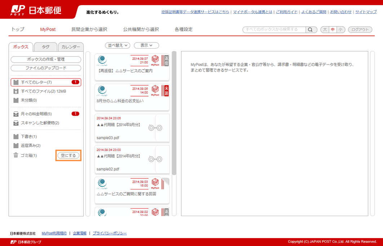Click string-clasp icon on sample03.pdf file
Image resolution: width=383 pixels, height=246 pixels.
155,128
